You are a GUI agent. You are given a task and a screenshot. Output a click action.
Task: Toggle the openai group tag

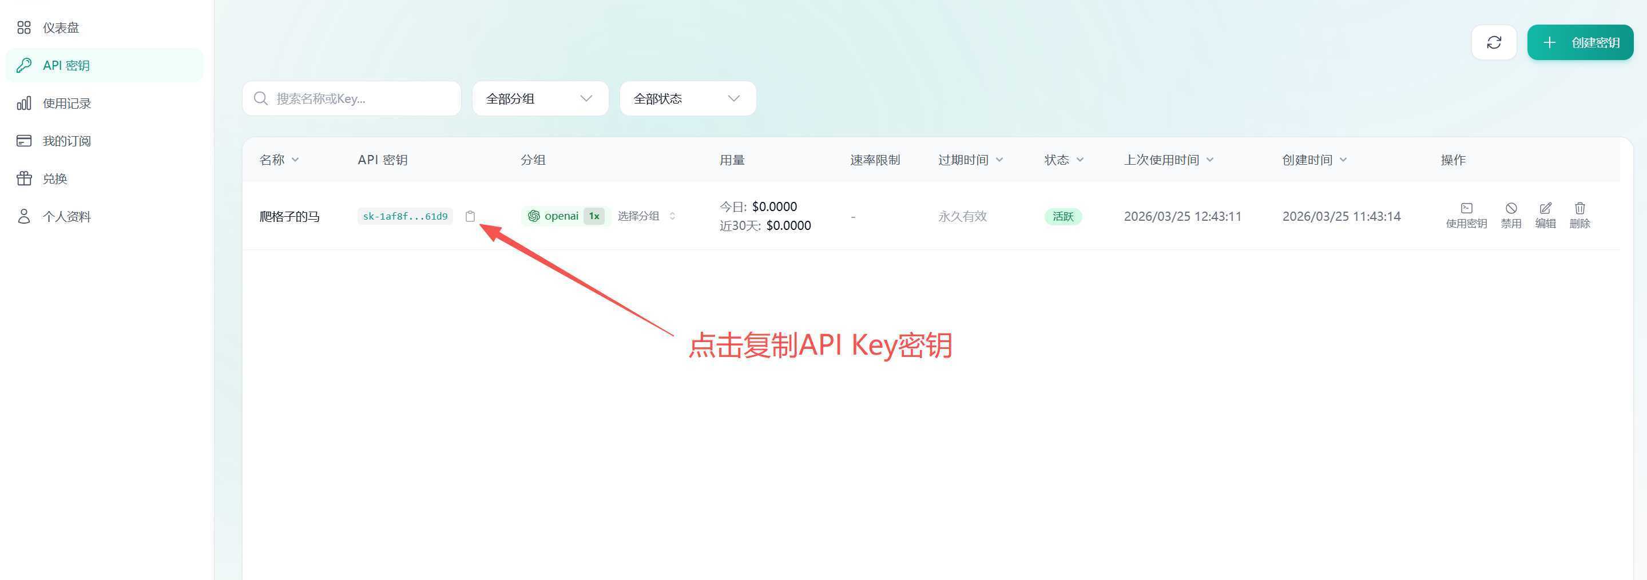coord(565,216)
